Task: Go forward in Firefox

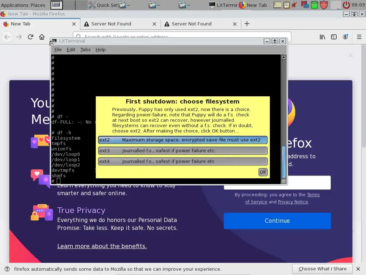Action: tap(19, 37)
